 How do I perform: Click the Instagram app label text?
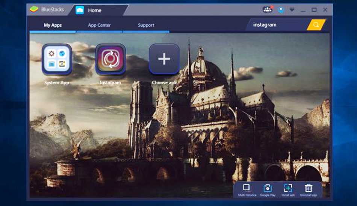[110, 83]
